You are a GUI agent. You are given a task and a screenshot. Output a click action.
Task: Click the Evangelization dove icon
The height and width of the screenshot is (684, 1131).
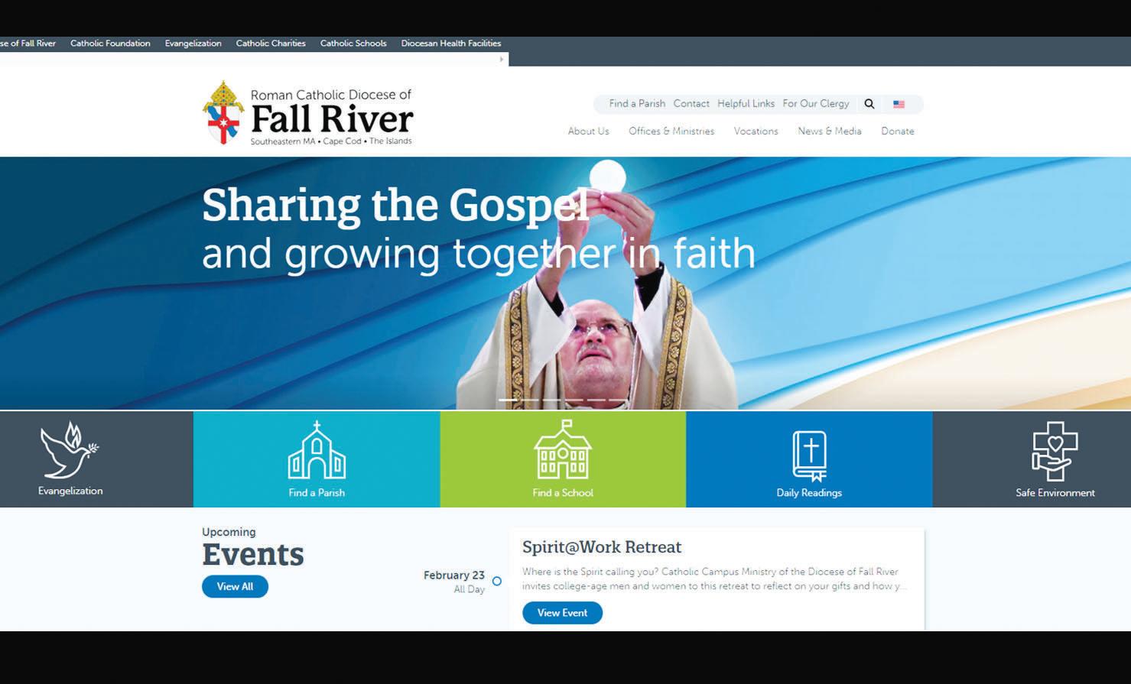coord(70,450)
